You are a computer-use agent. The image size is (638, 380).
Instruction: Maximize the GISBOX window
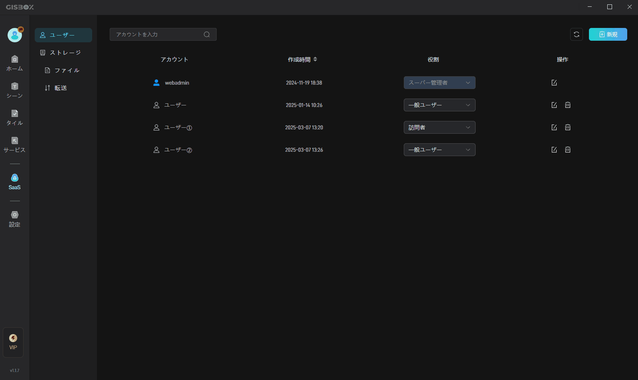pos(610,7)
